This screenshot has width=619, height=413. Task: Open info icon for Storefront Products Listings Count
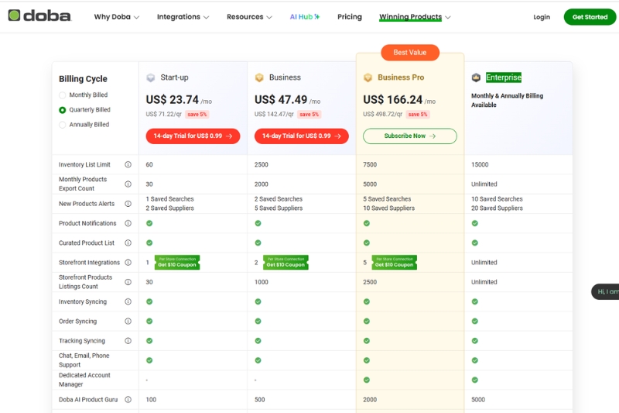(128, 282)
